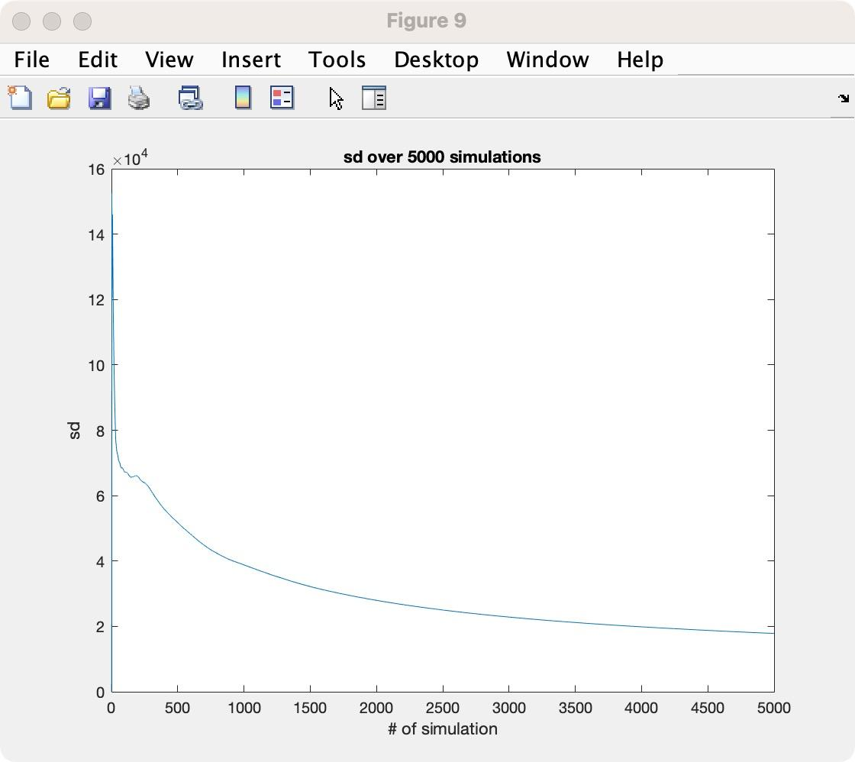
Task: Open the File menu
Action: coord(31,60)
